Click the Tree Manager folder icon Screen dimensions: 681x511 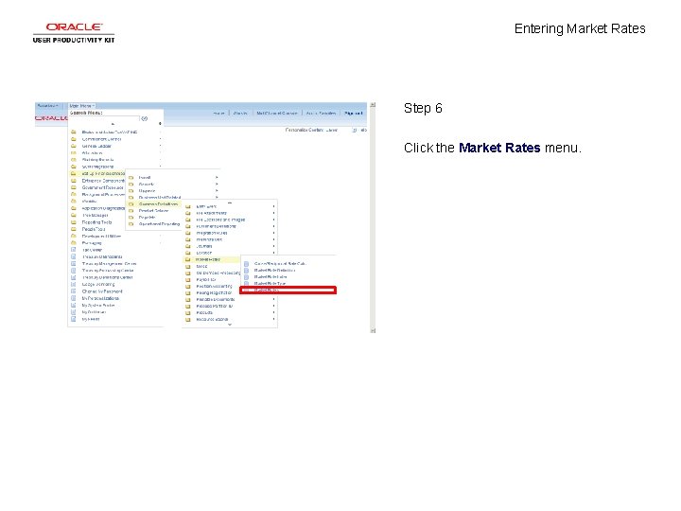tap(74, 215)
